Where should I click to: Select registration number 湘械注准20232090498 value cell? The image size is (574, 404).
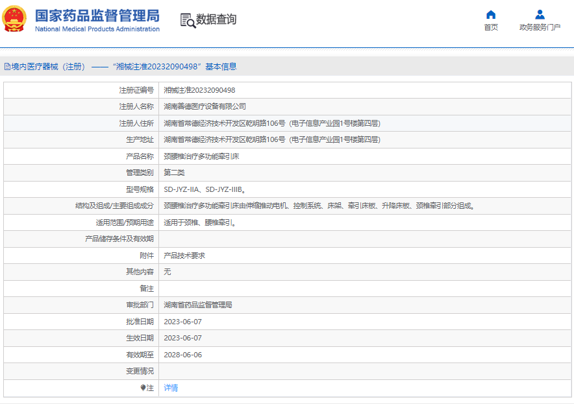(x=199, y=90)
